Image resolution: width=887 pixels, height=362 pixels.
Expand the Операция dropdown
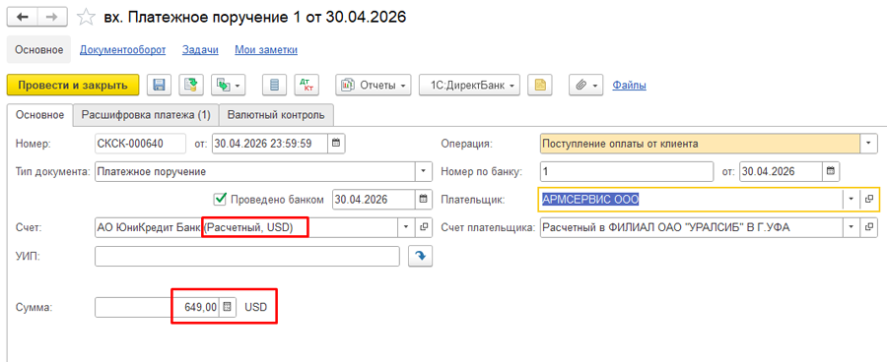coord(867,144)
